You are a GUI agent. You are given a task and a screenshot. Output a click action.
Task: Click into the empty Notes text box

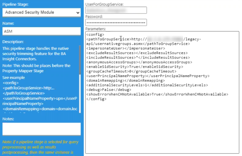click(41, 129)
